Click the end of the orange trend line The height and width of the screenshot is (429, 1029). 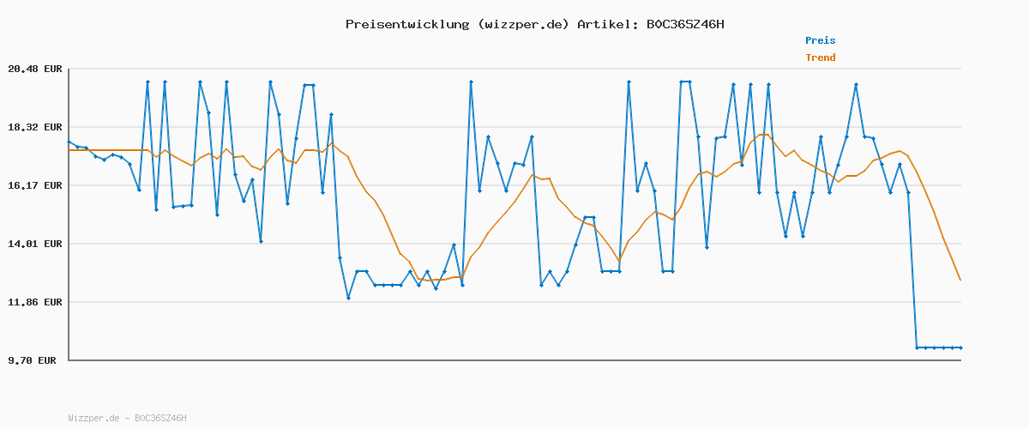tap(960, 280)
